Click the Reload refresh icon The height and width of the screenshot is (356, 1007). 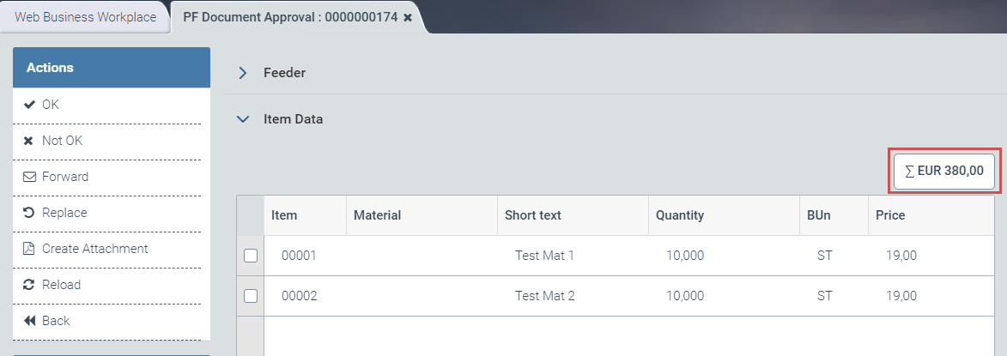click(28, 285)
